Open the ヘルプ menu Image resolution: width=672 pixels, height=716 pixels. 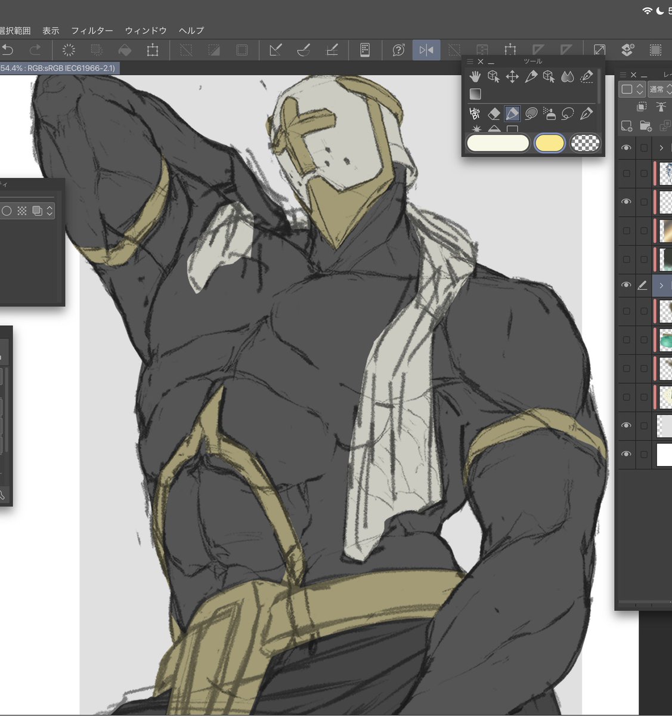point(191,30)
